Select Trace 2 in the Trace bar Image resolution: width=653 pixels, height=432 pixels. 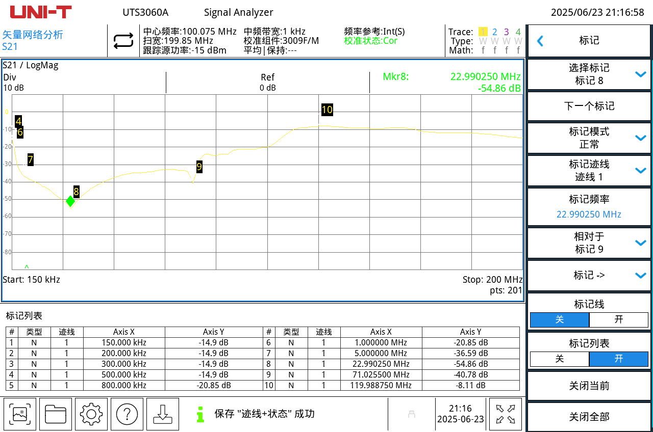pos(494,32)
